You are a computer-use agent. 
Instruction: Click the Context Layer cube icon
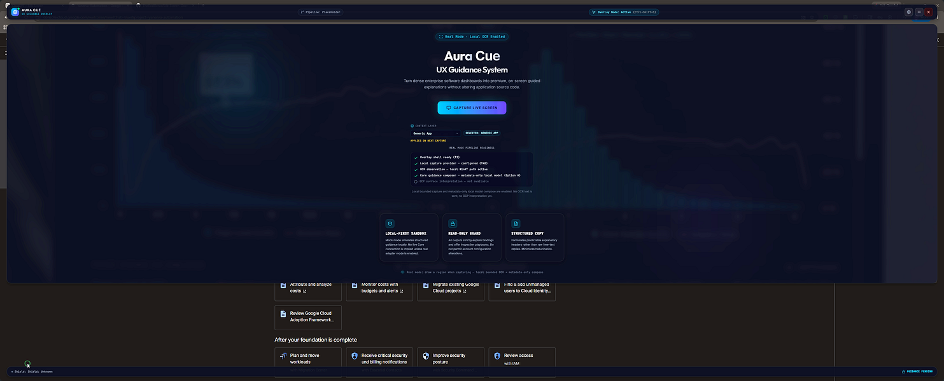(x=412, y=126)
